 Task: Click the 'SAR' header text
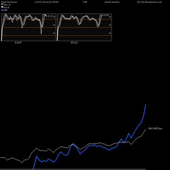pyautogui.click(x=85, y=2)
